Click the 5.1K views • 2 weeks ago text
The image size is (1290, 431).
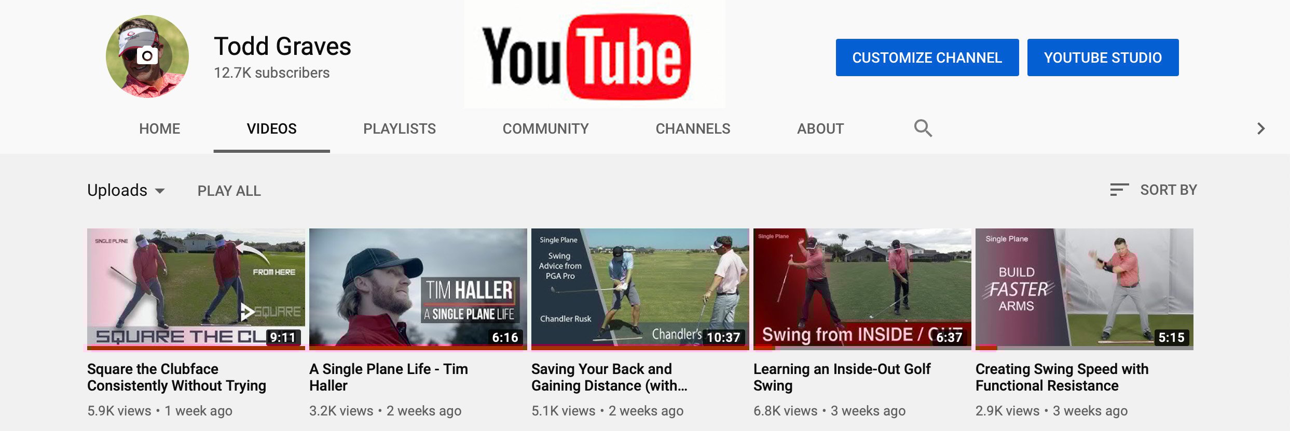pyautogui.click(x=608, y=411)
